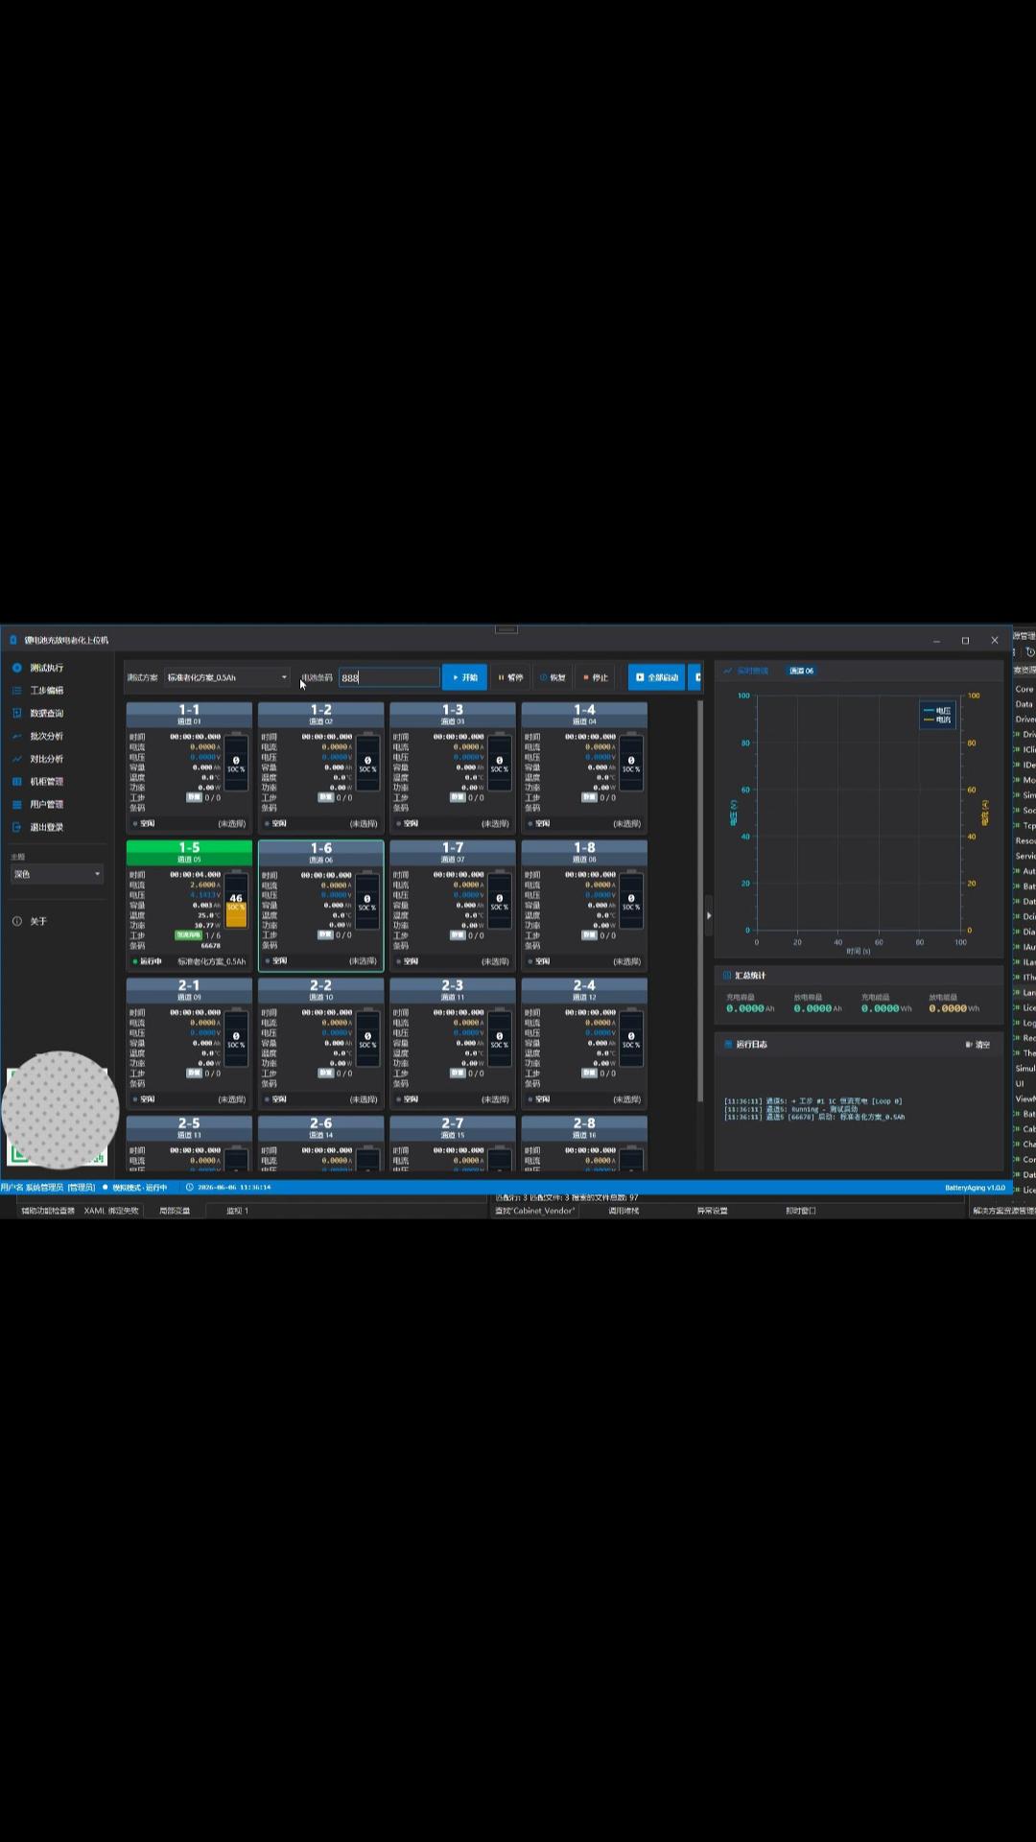Click the 关于 info icon
1036x1842 pixels.
pyautogui.click(x=16, y=921)
